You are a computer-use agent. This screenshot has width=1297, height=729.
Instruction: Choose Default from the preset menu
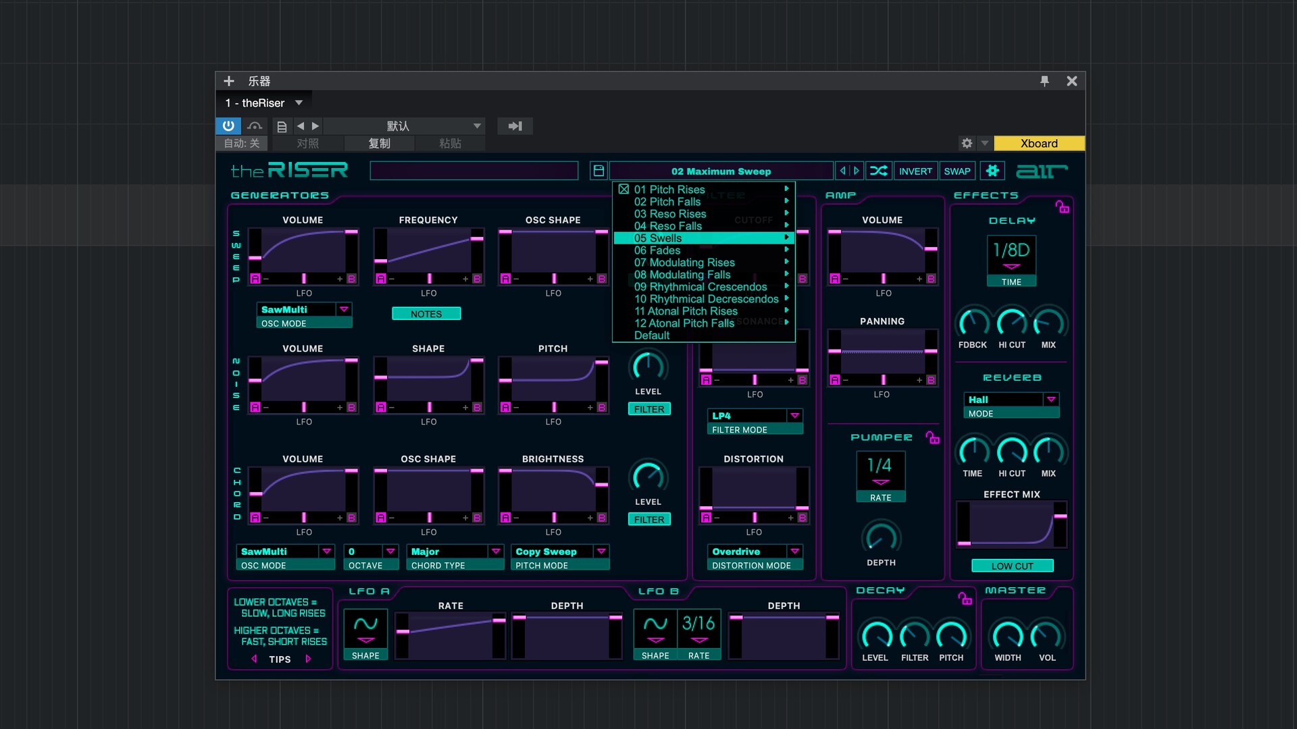point(652,335)
